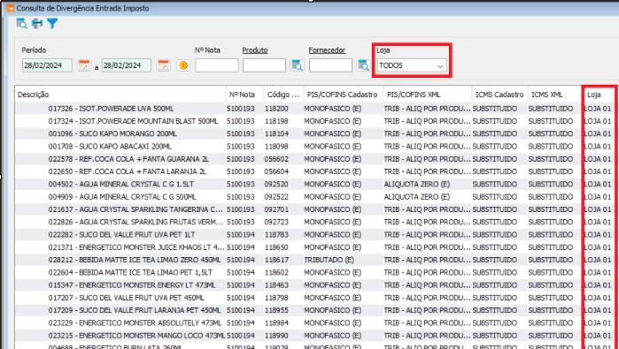
Task: Open the start date calendar picker
Action: 84,65
